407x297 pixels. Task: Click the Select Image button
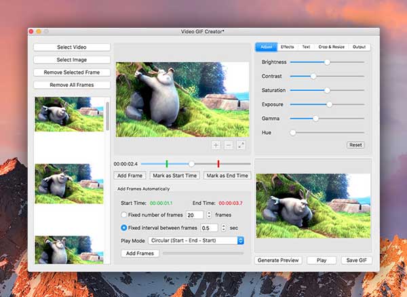(x=72, y=60)
